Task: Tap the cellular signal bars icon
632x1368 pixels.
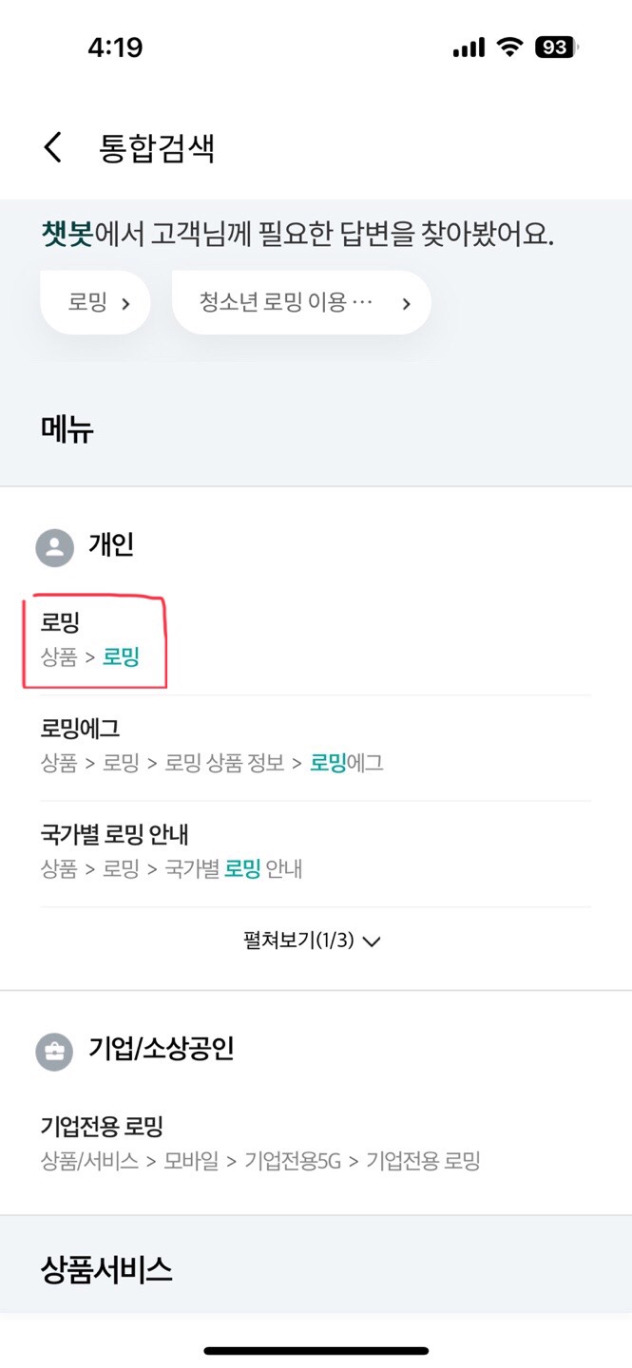Action: [469, 47]
